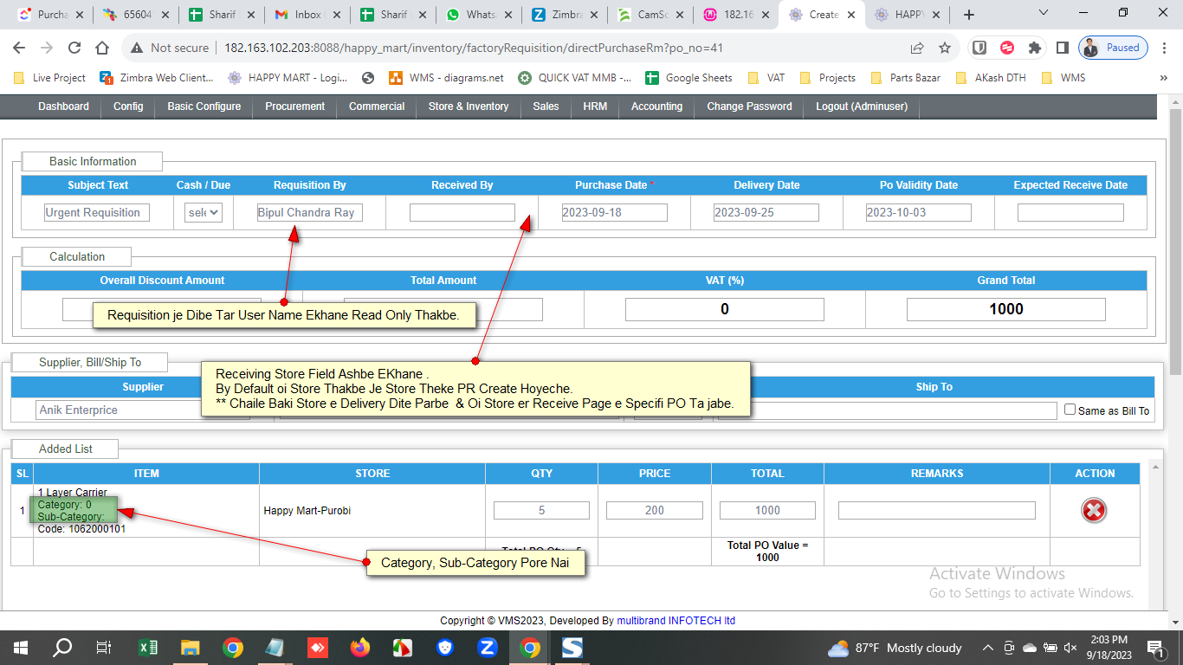Open the Live Project bookmark folder
Image resolution: width=1183 pixels, height=665 pixels.
50,78
